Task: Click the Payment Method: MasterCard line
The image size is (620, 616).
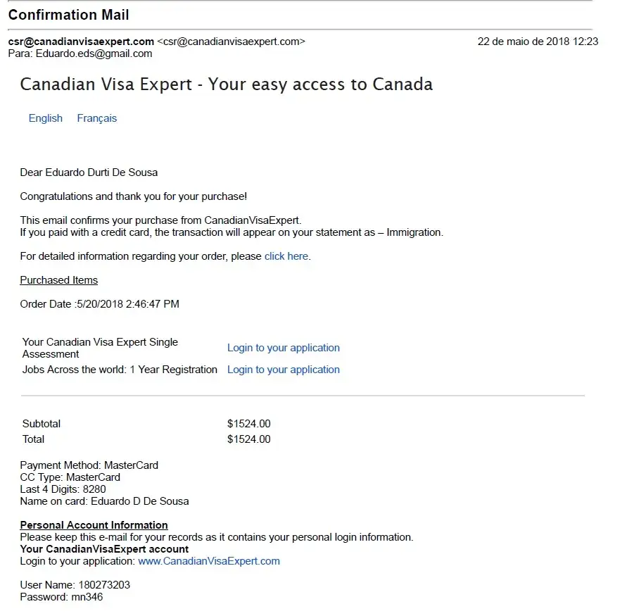Action: coord(89,465)
